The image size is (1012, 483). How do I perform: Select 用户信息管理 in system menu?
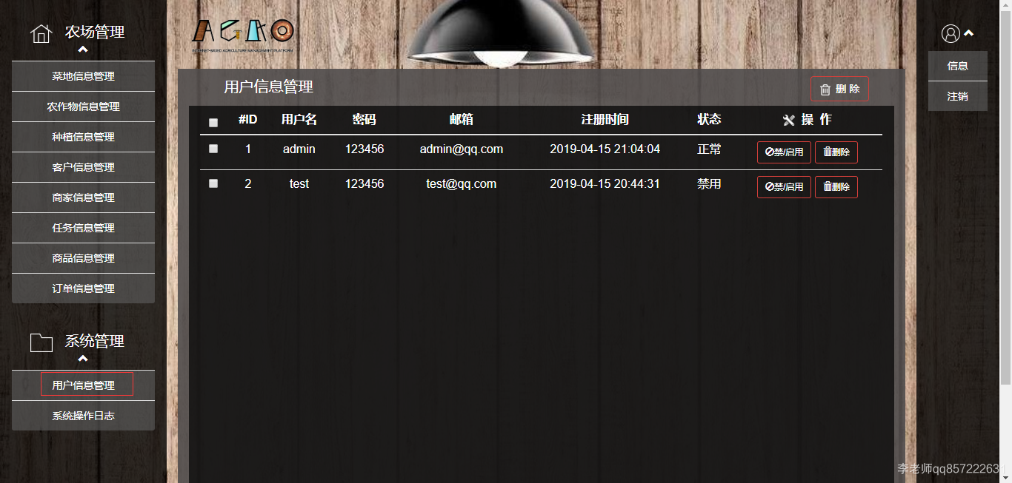point(83,385)
